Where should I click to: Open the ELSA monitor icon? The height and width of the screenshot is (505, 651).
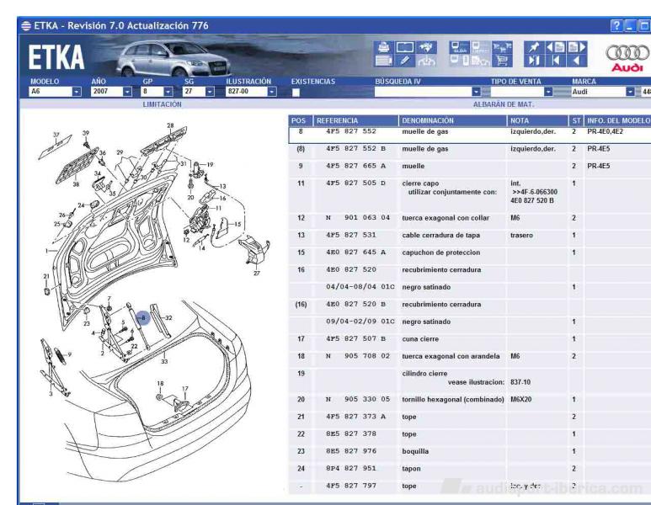pos(459,47)
